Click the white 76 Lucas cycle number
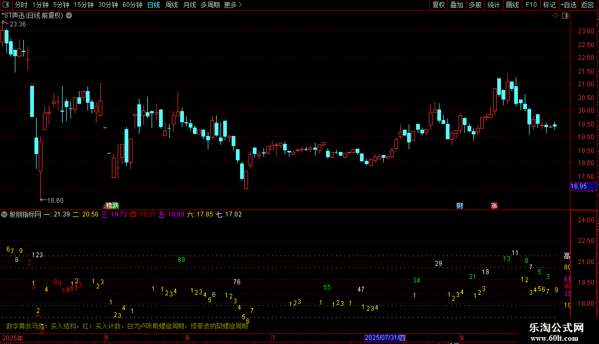The height and width of the screenshot is (344, 599). [237, 282]
